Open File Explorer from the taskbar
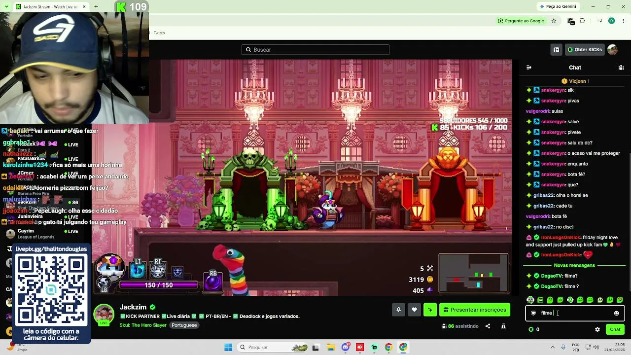The image size is (631, 355). pyautogui.click(x=330, y=347)
